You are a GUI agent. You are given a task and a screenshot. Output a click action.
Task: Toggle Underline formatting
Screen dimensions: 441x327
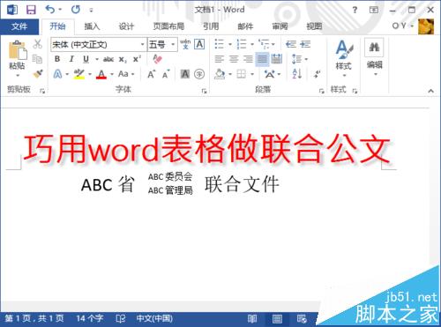[x=86, y=59]
